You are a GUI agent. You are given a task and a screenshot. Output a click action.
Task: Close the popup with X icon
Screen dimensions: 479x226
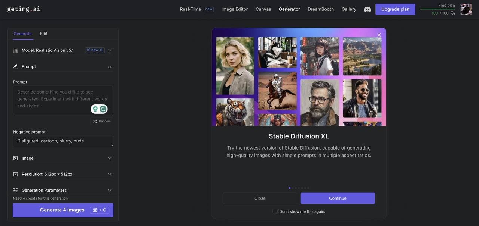click(x=379, y=35)
